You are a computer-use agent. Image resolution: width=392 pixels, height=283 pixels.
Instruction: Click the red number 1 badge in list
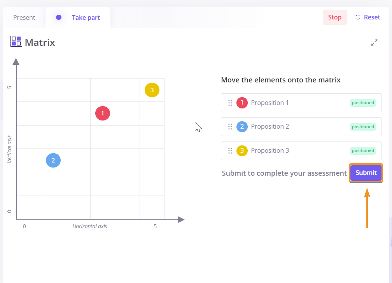242,103
